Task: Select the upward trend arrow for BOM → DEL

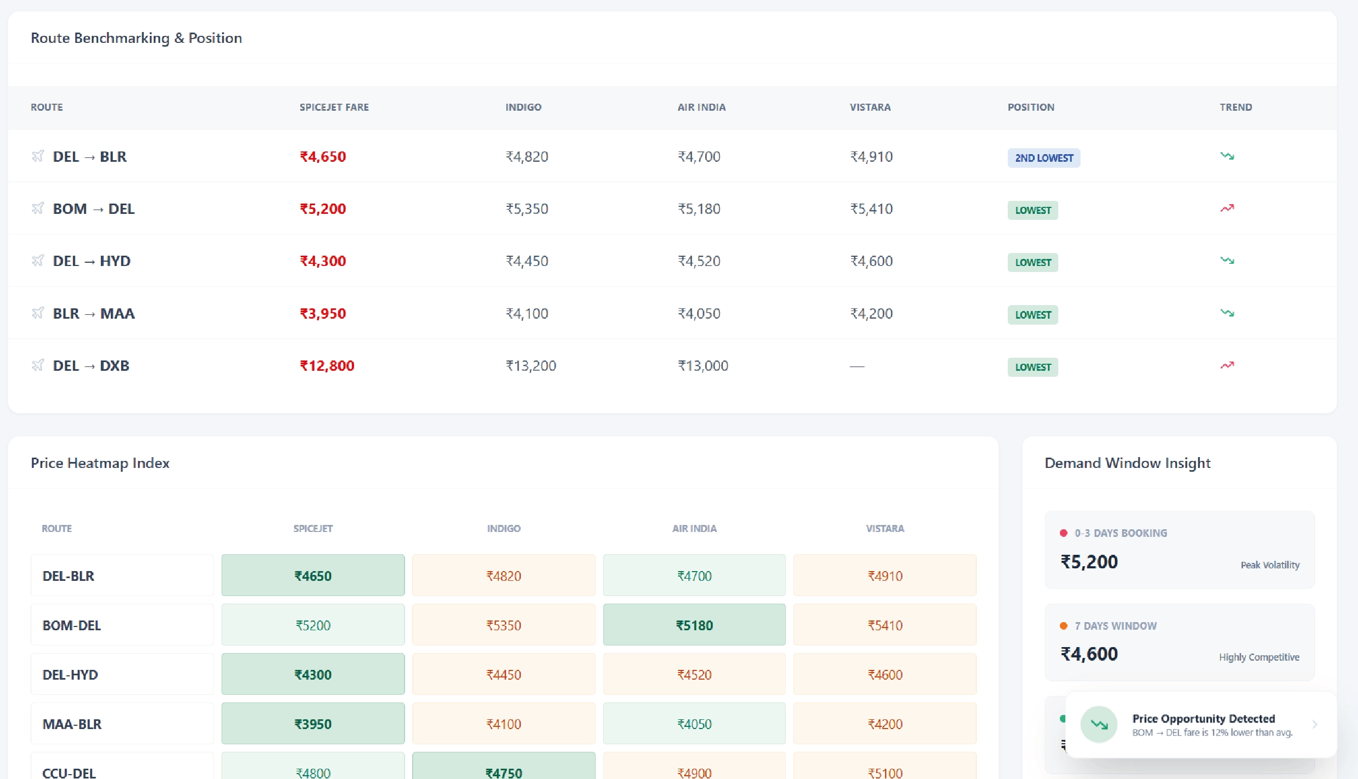Action: coord(1228,208)
